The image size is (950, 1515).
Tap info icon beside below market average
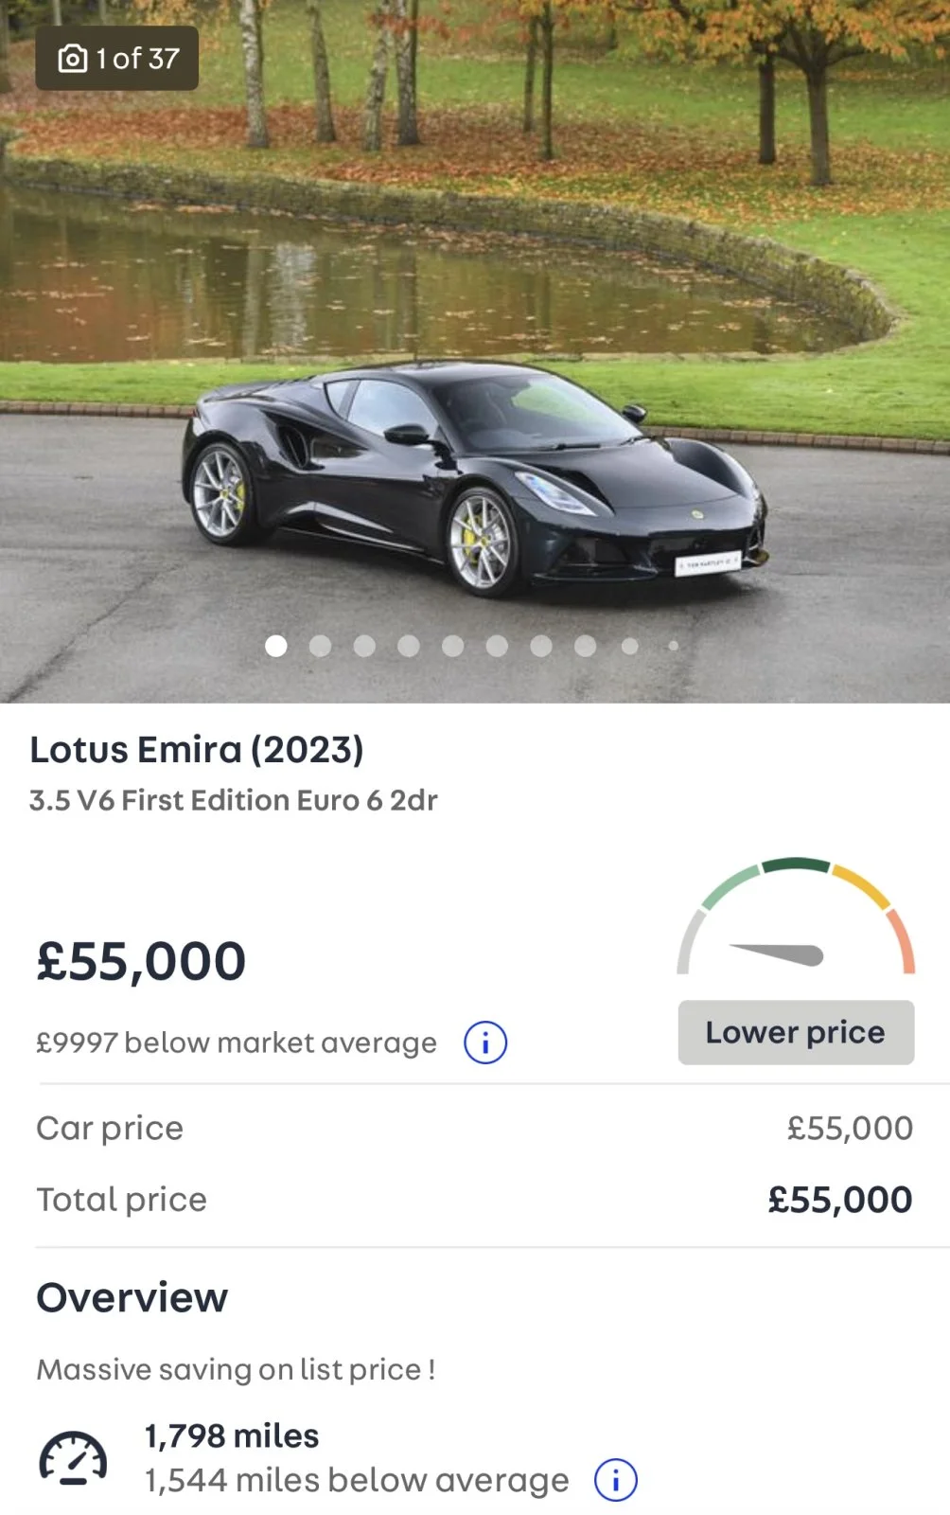pyautogui.click(x=485, y=1043)
